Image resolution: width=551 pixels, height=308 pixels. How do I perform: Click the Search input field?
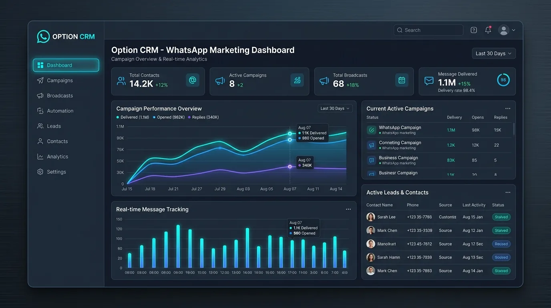point(428,30)
